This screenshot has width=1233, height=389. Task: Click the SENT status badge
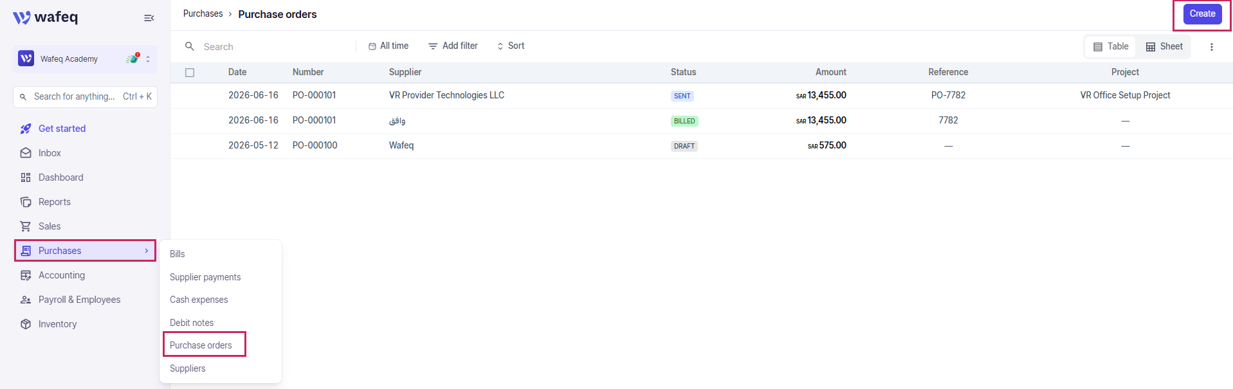point(682,96)
